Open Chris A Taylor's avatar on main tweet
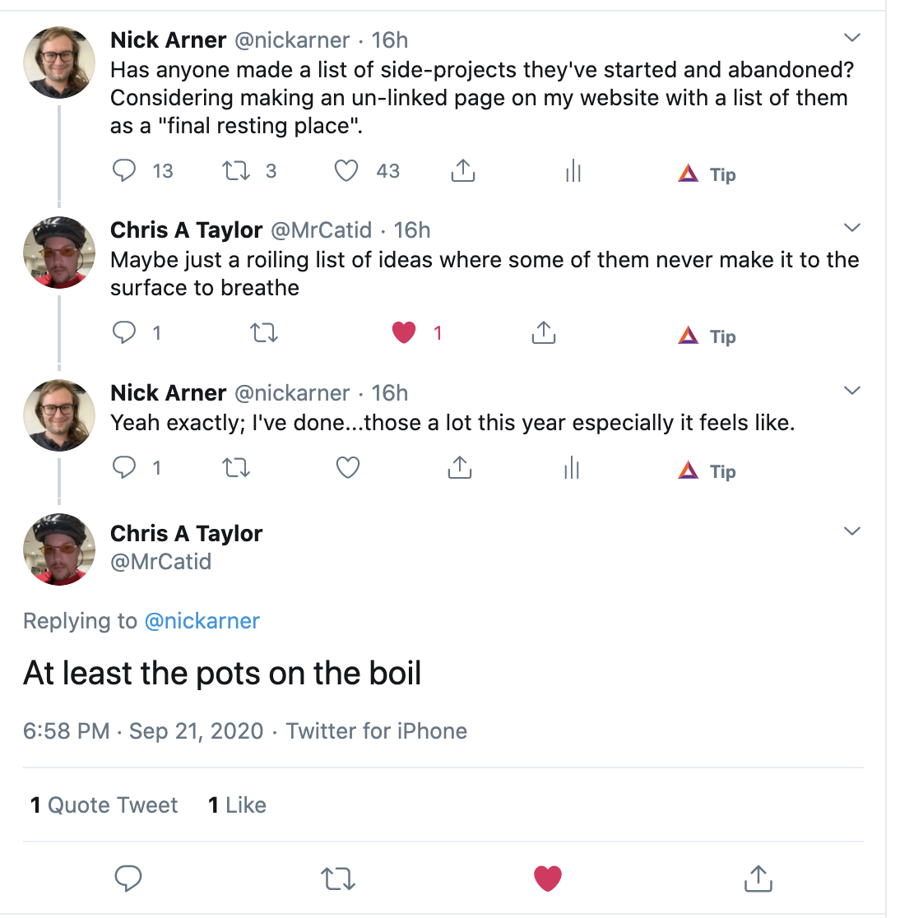 59,549
